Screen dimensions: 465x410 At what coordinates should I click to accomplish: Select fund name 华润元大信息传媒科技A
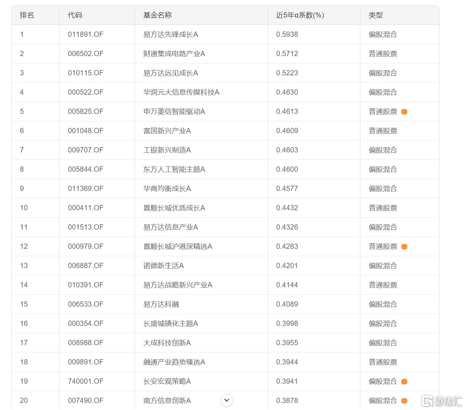pyautogui.click(x=181, y=92)
